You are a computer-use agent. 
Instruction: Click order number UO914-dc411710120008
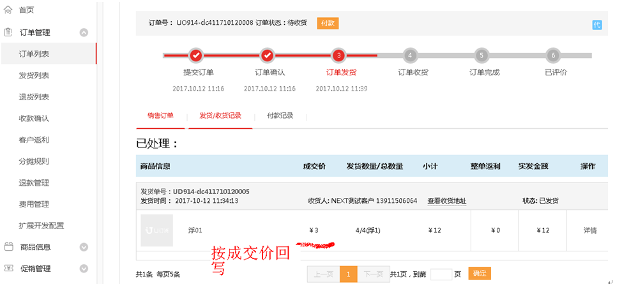tap(214, 23)
